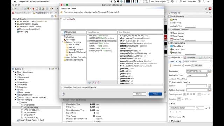Select the Resources category in Expression Editor
The image size is (224, 126).
(70, 40)
